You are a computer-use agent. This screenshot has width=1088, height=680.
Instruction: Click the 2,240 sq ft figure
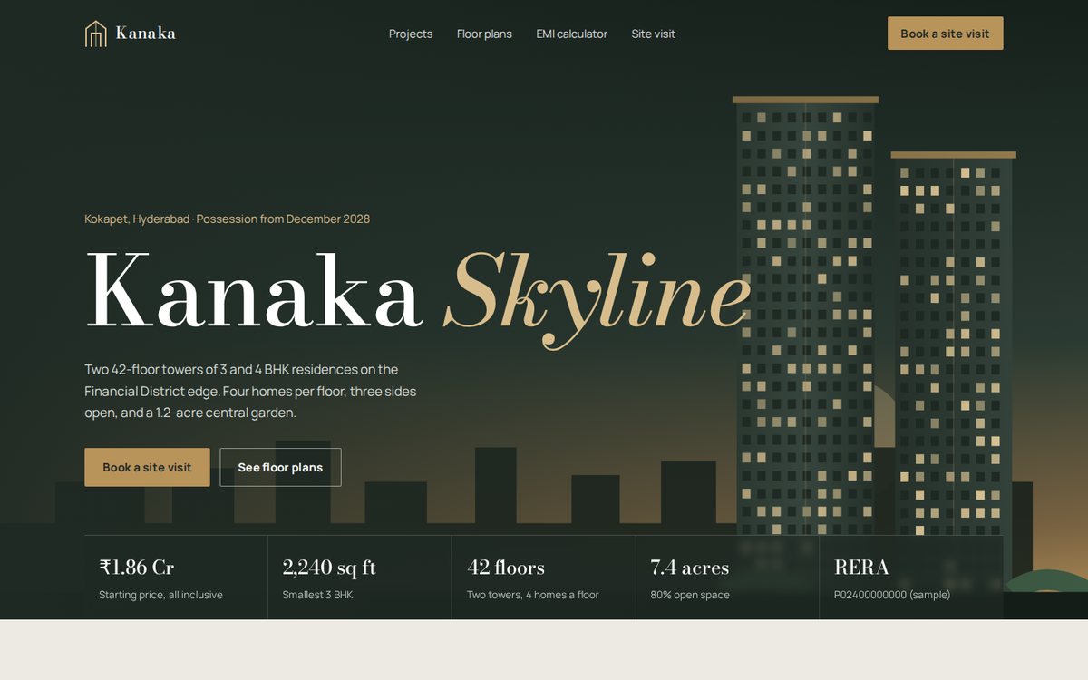pyautogui.click(x=329, y=568)
